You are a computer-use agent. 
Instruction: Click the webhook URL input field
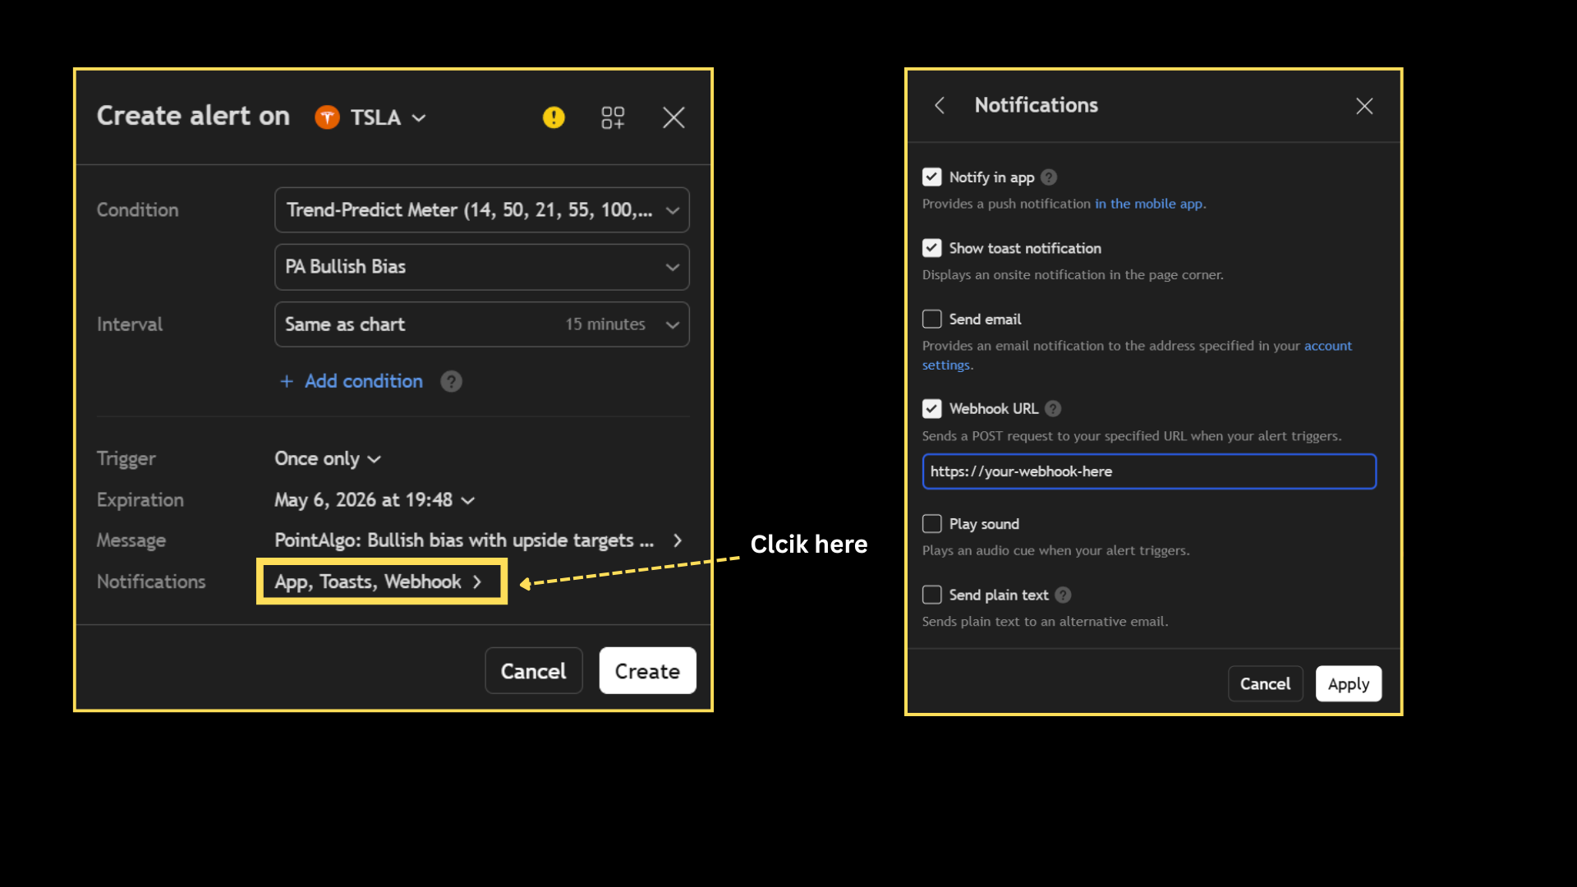(x=1148, y=471)
